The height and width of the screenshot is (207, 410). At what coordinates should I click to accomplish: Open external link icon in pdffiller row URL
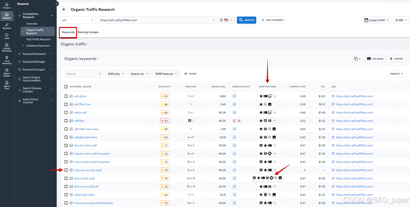pyautogui.click(x=333, y=121)
